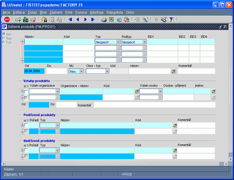Open the lookup icon next to název field
This screenshot has width=234, height=180.
[173, 71]
